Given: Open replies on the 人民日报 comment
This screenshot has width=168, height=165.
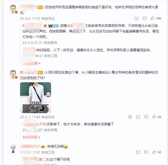Looking at the screenshot, I should 146,117.
